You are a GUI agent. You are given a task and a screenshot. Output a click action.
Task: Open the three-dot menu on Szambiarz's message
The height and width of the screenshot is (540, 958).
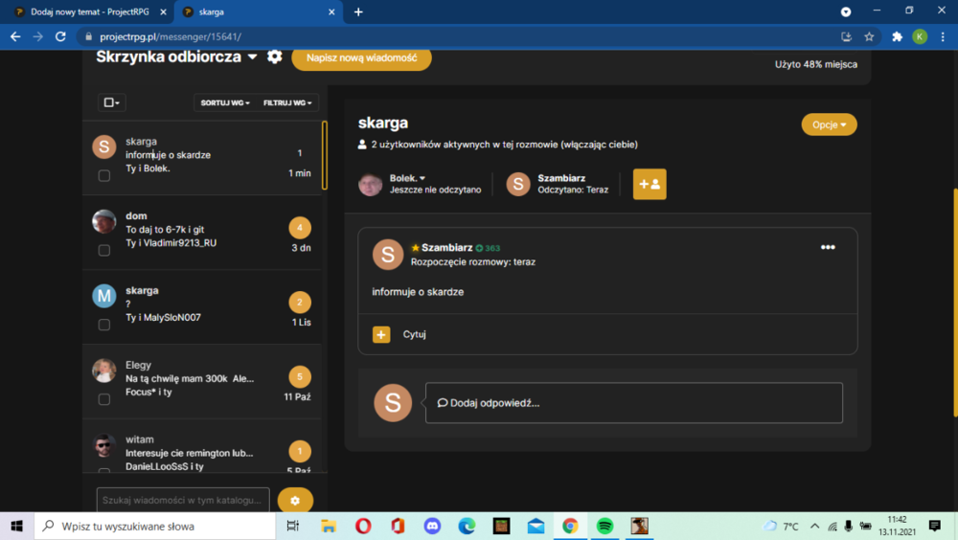(x=828, y=247)
